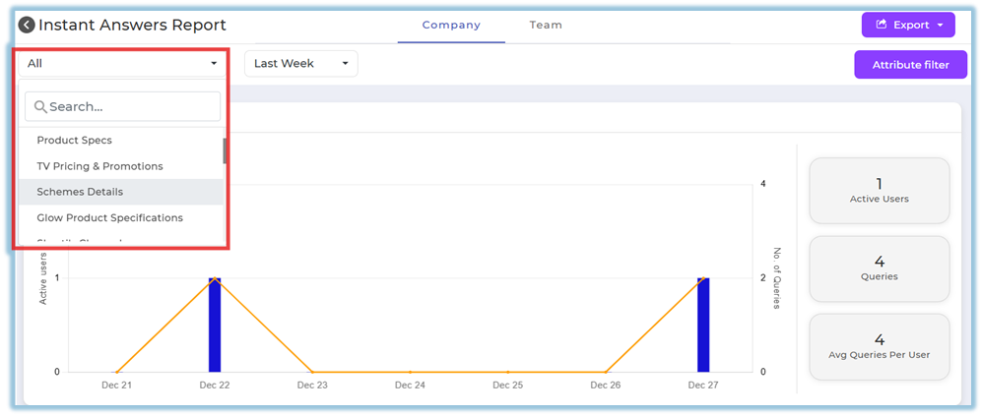Expand the Last Week date range dropdown
The width and height of the screenshot is (982, 416).
[300, 64]
